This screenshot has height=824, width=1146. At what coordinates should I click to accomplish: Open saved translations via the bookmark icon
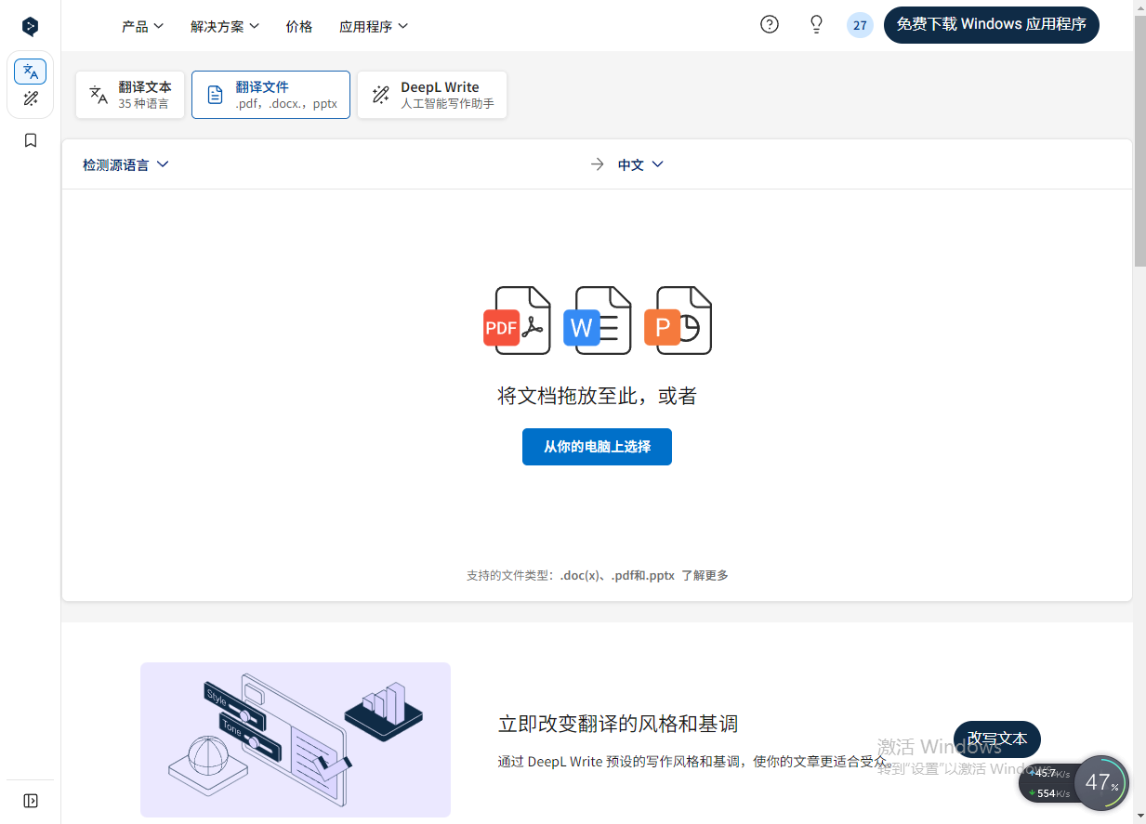tap(31, 140)
